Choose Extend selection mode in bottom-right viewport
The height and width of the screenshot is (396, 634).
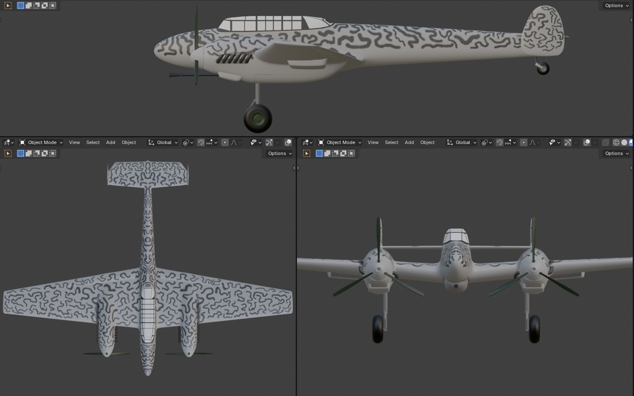click(x=328, y=153)
